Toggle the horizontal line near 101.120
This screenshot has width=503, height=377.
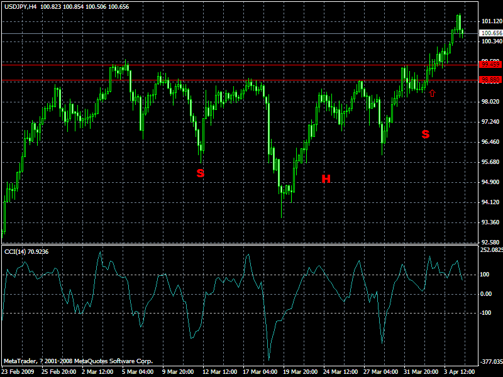pos(251,20)
